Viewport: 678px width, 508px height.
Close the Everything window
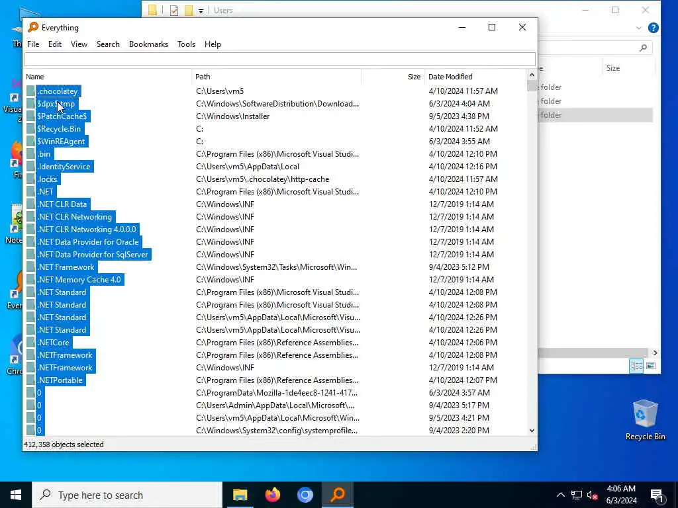[522, 27]
